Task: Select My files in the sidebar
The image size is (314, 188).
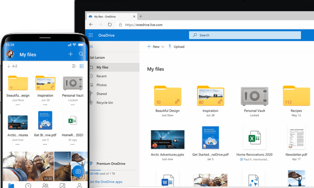Action: point(114,67)
